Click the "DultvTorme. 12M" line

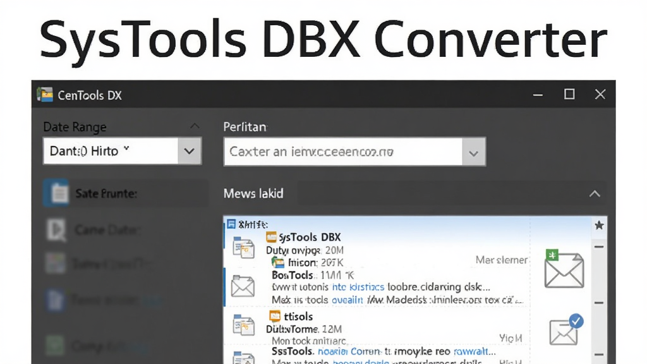(304, 329)
